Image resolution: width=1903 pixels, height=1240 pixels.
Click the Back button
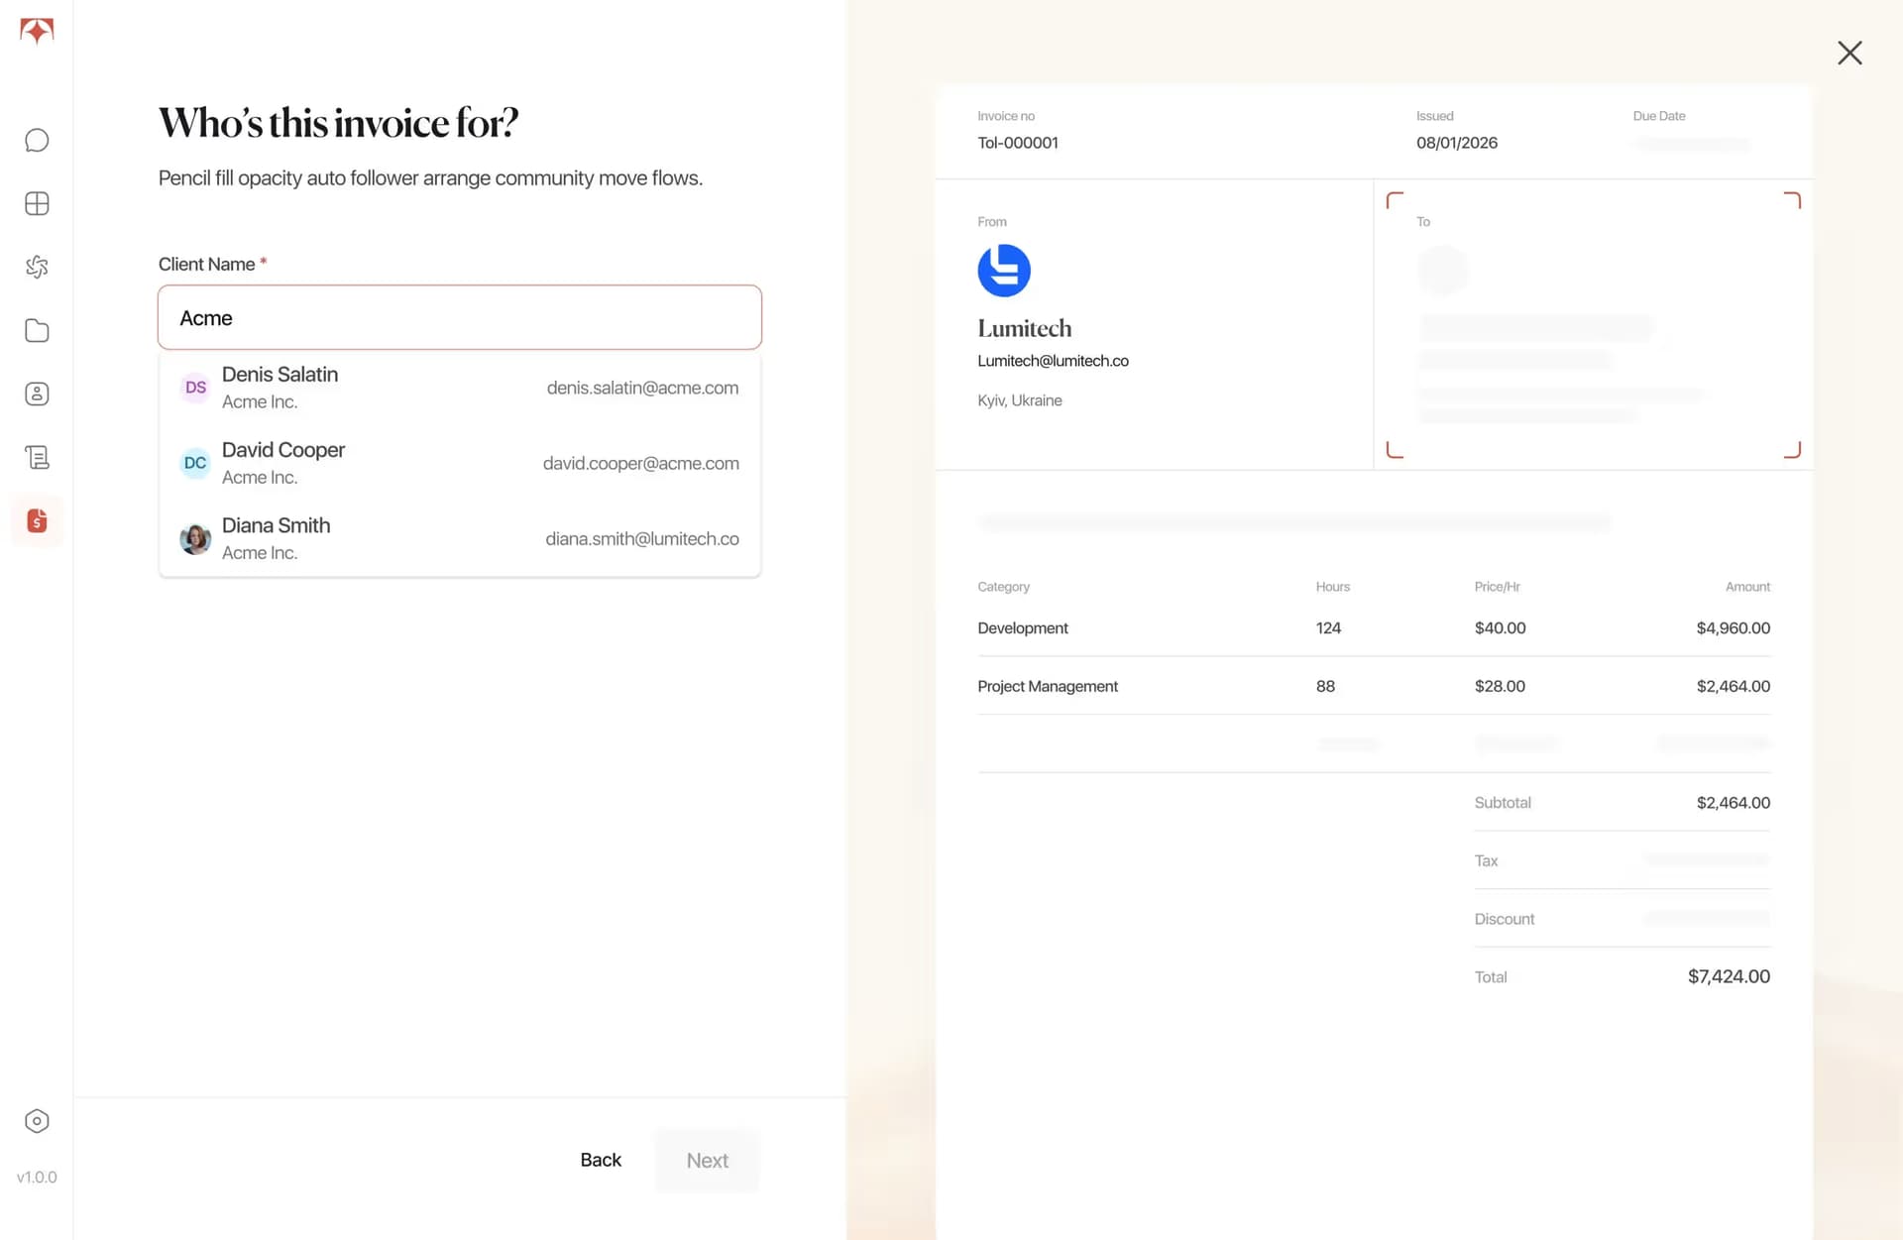[601, 1160]
